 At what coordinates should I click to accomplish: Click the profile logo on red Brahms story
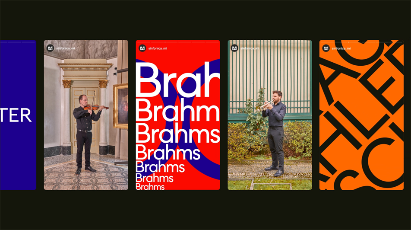(142, 48)
